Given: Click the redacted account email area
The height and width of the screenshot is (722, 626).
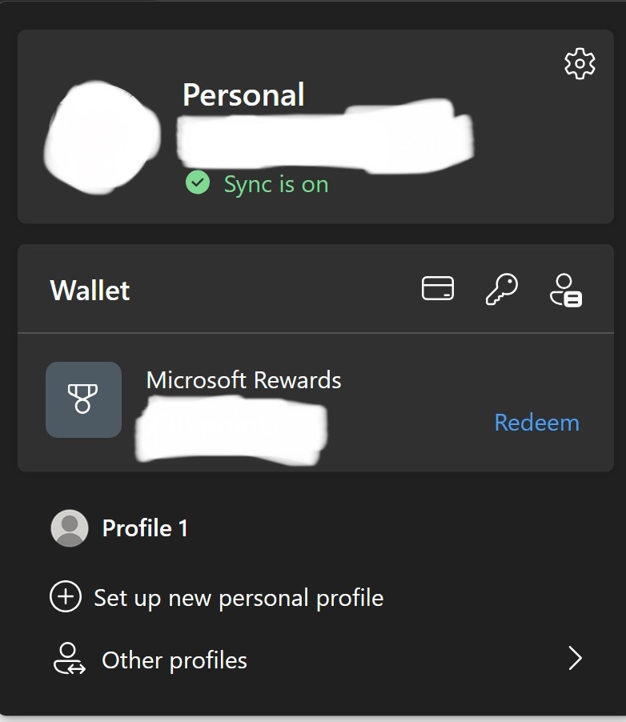Looking at the screenshot, I should pyautogui.click(x=326, y=136).
